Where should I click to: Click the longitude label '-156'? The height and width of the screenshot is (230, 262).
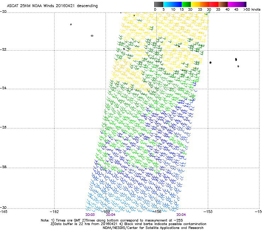pyautogui.click(x=157, y=212)
